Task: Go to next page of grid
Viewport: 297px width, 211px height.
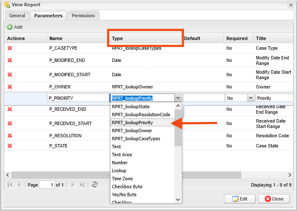Action: tap(73, 184)
